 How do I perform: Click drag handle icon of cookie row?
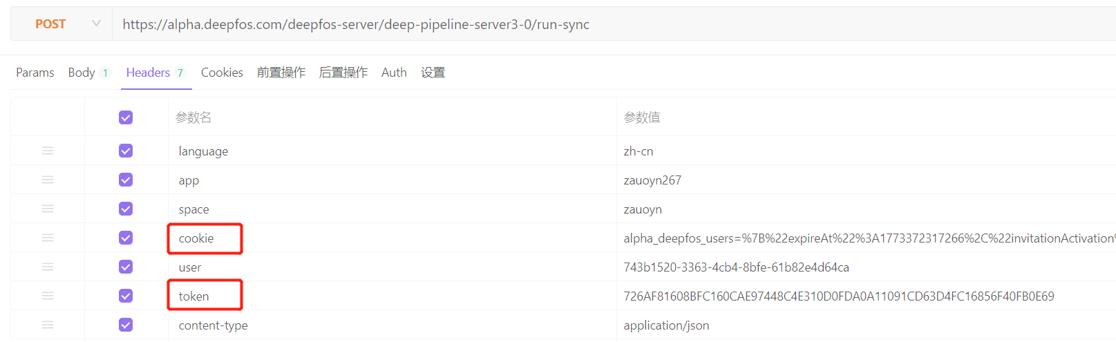(x=48, y=238)
